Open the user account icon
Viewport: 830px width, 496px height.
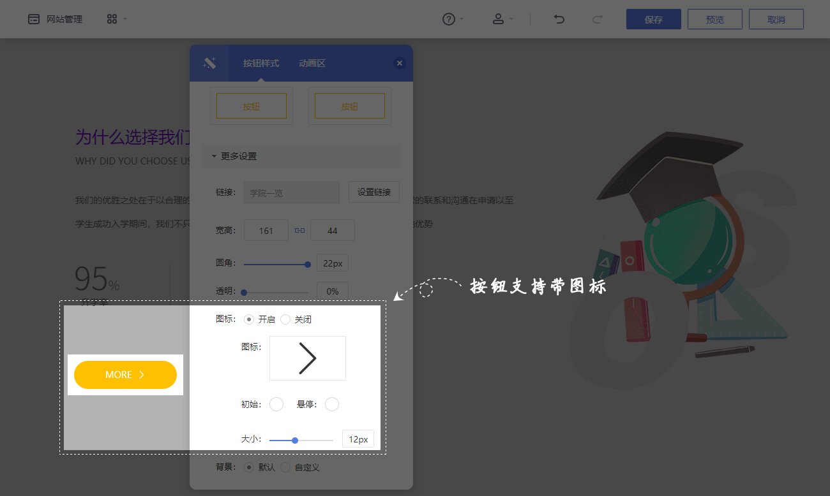pyautogui.click(x=498, y=19)
